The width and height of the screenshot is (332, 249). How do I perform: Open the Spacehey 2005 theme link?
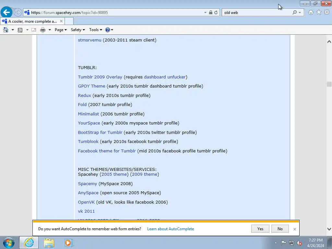click(x=114, y=174)
